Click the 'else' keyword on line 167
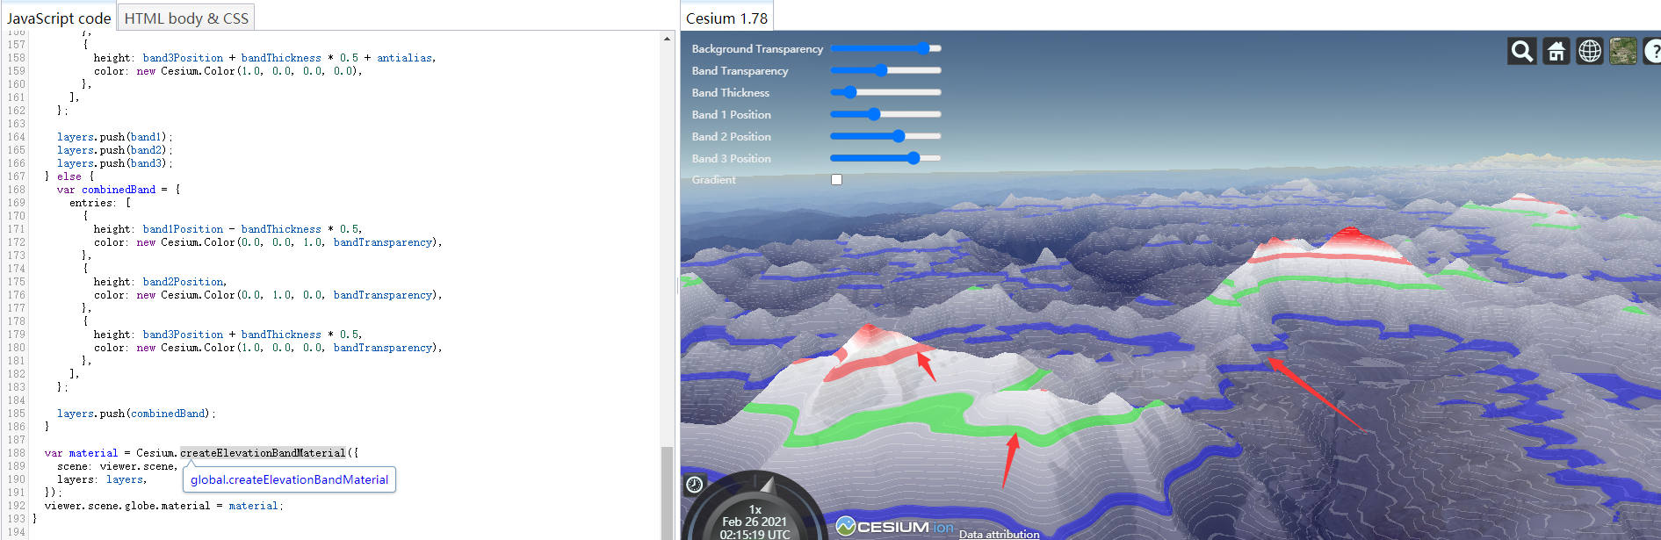This screenshot has height=540, width=1661. (69, 176)
